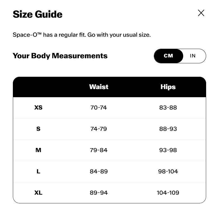Click the 70-74 waist value
Viewport: 219px width, 207px height.
(99, 108)
